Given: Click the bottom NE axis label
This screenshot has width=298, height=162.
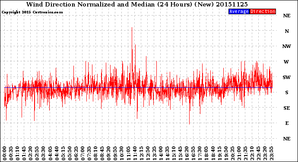Looking at the screenshot, I should click(287, 139).
